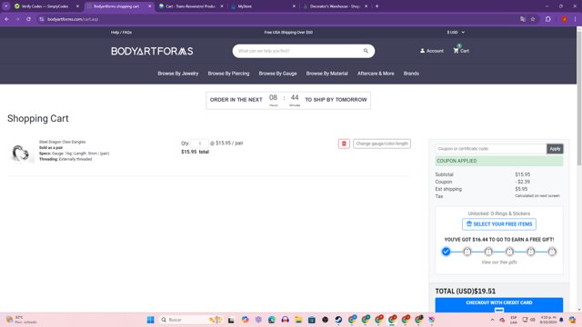Viewport: 582px width, 327px height.
Task: Open the translate page icon
Action: (523, 19)
